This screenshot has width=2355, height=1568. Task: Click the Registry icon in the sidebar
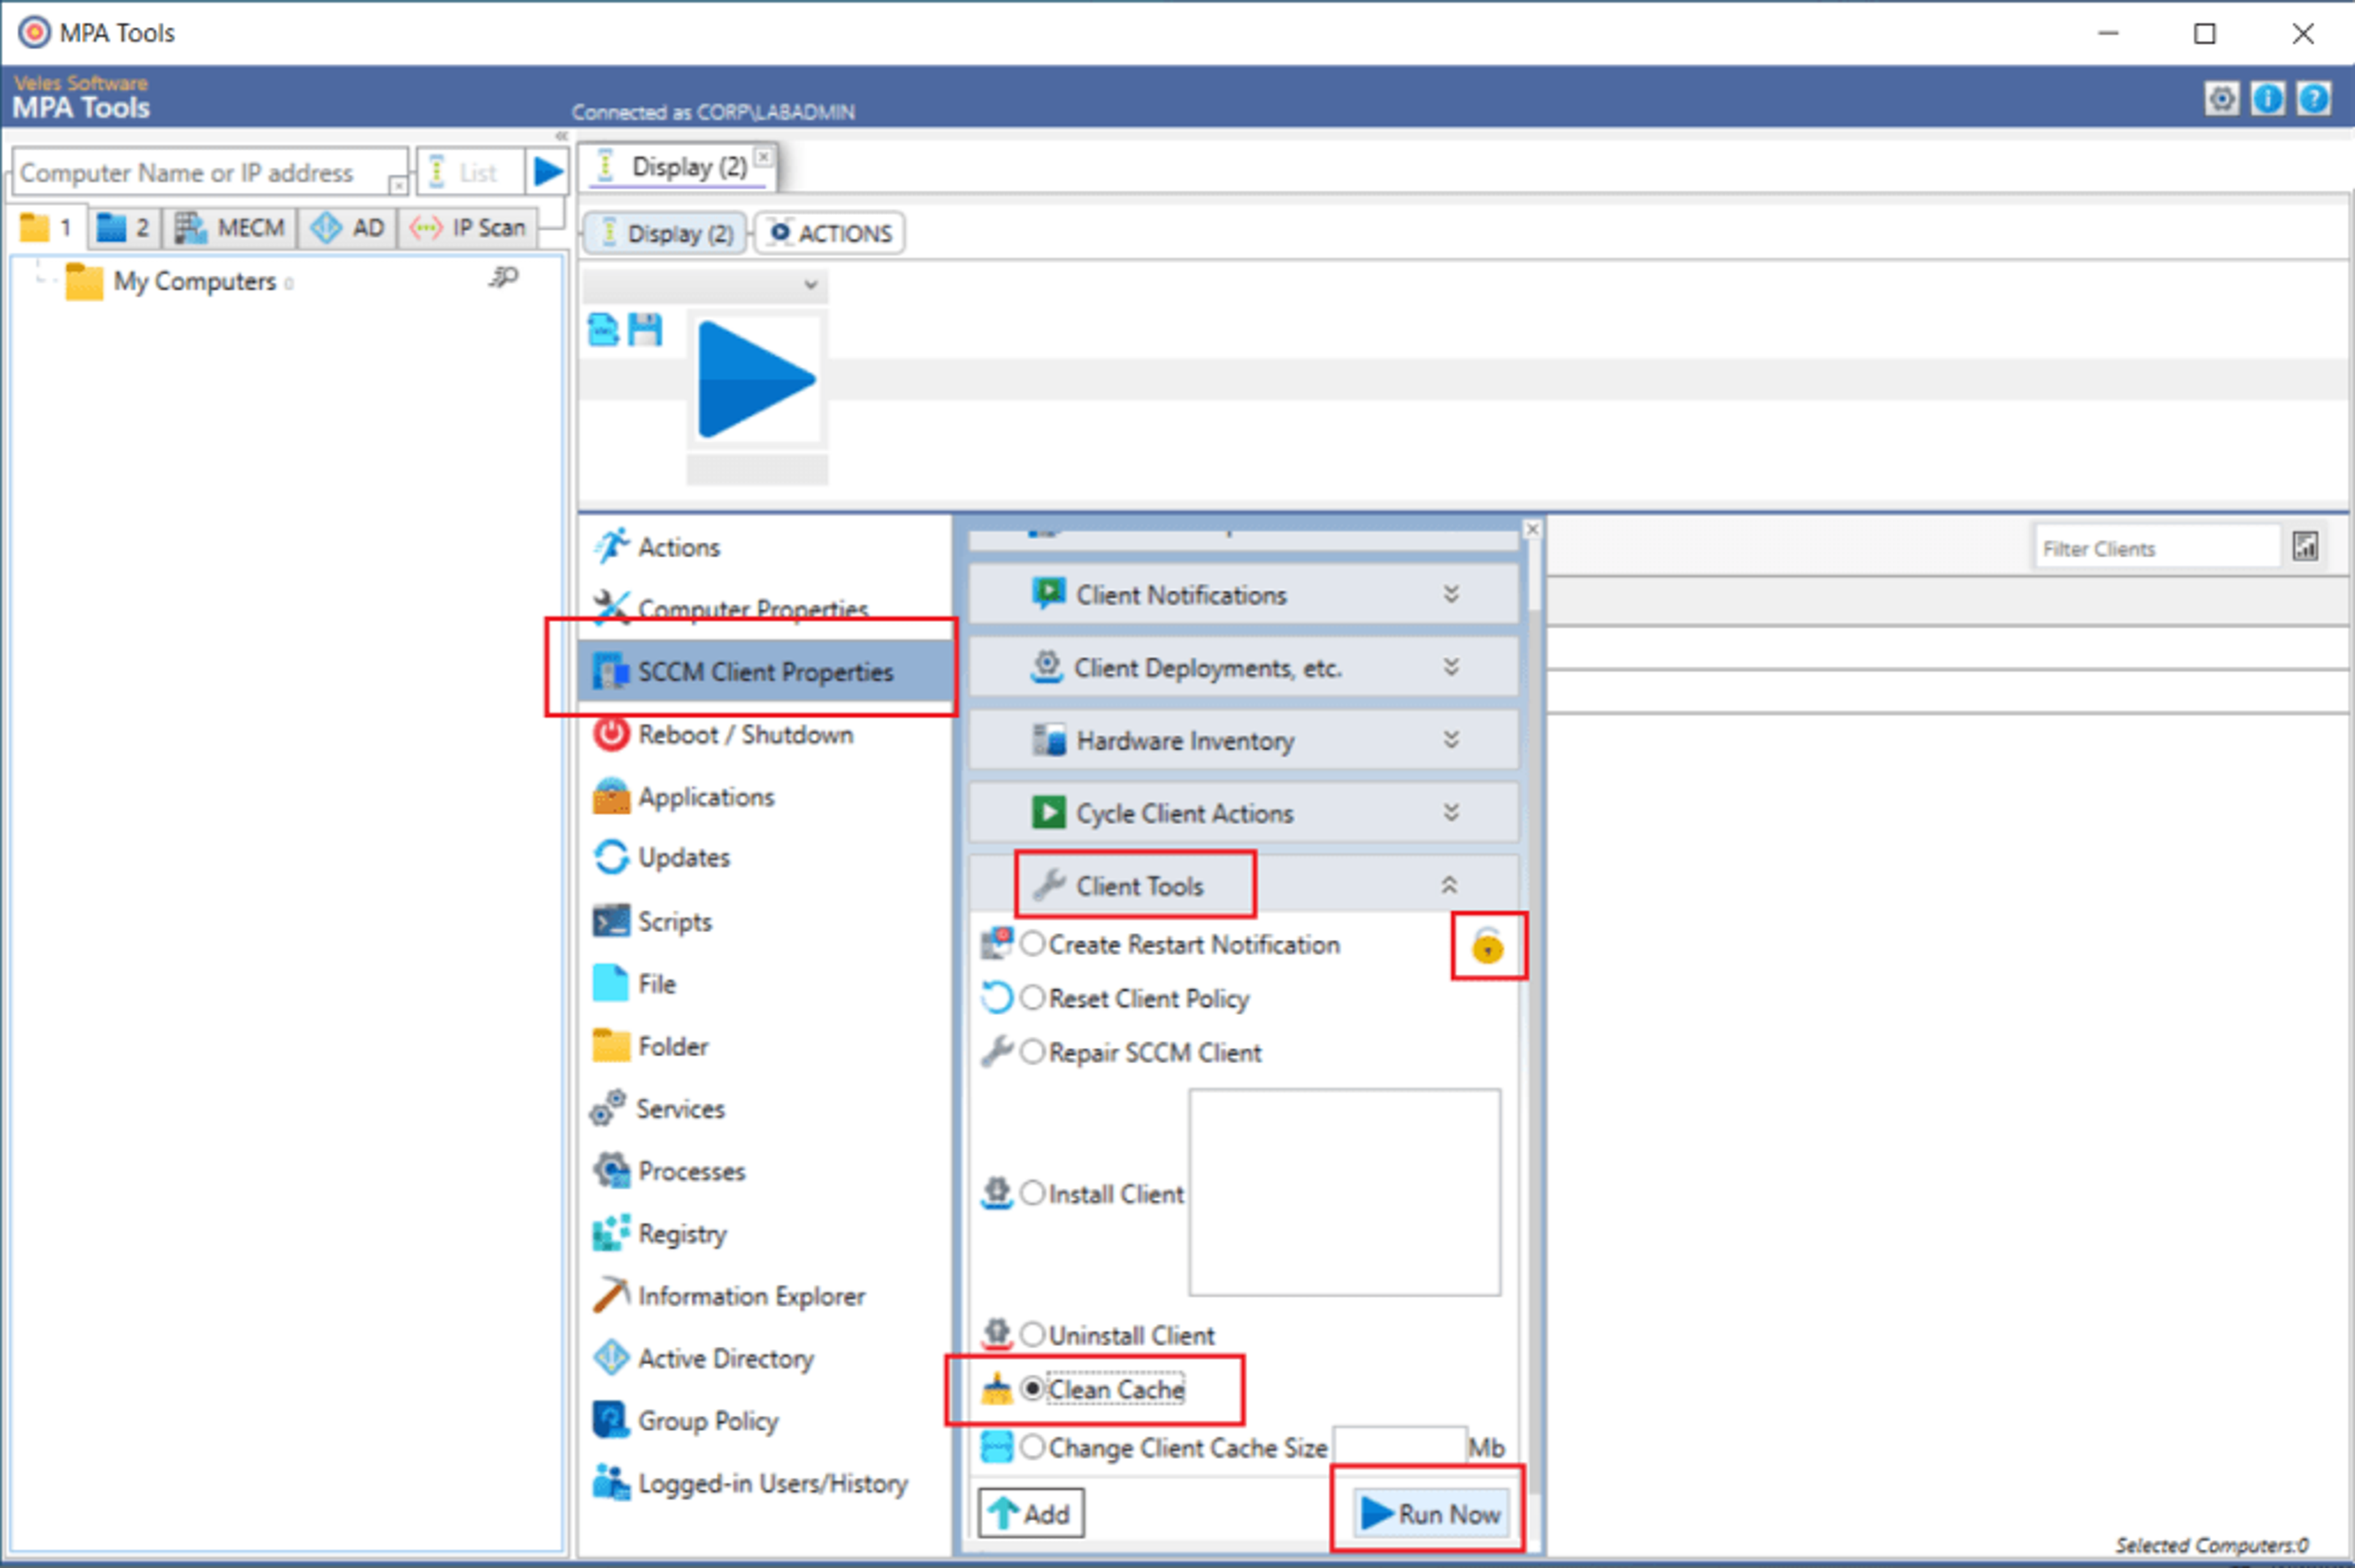[x=611, y=1232]
